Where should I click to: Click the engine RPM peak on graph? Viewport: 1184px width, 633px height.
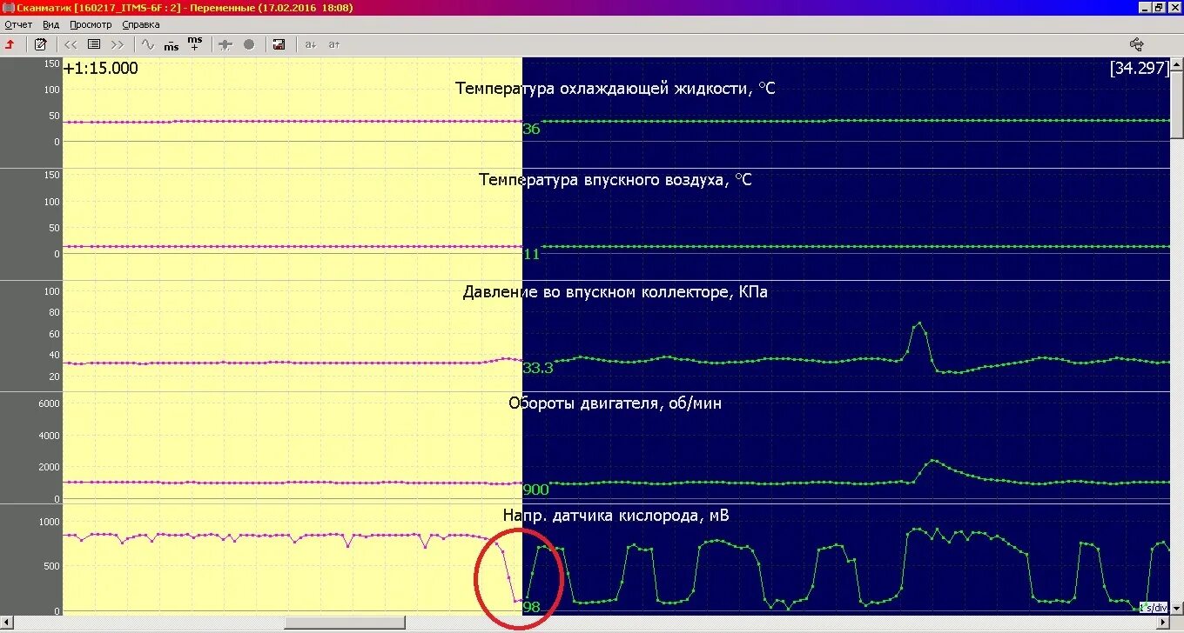(933, 461)
